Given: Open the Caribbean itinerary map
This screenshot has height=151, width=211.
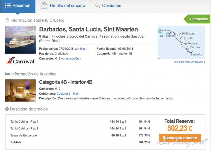Looking at the screenshot, I should (x=181, y=42).
